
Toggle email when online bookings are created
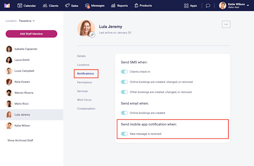(x=124, y=113)
